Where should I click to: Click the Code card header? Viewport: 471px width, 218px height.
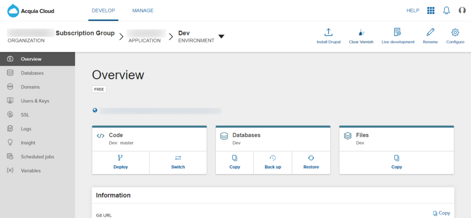click(149, 139)
